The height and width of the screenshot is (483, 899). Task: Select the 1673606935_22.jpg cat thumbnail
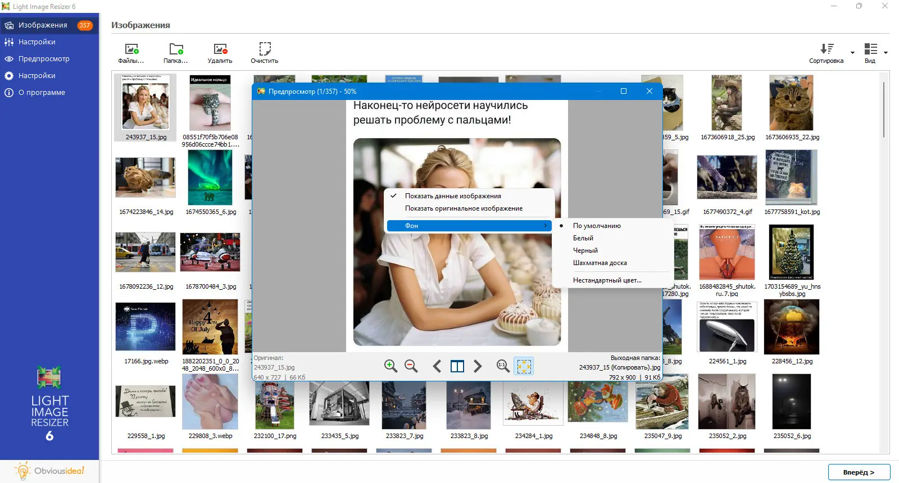point(792,103)
